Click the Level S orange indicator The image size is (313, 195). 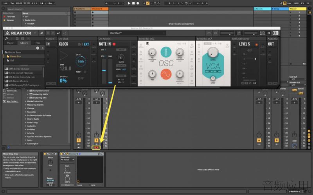point(257,44)
